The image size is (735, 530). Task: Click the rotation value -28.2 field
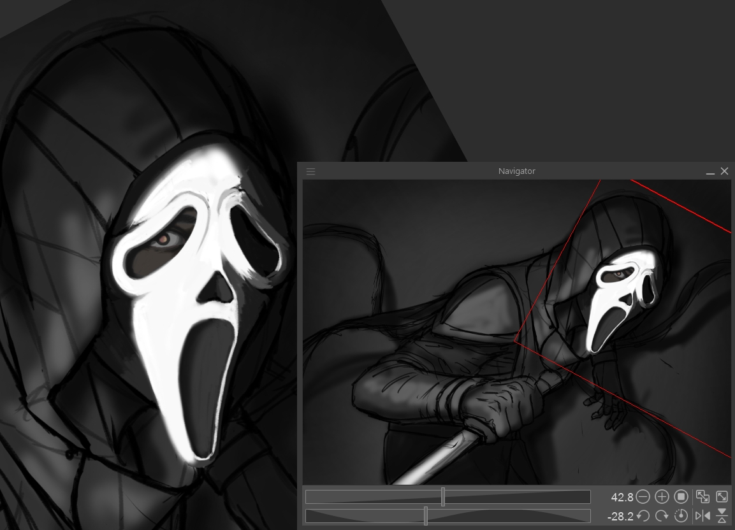tap(620, 516)
